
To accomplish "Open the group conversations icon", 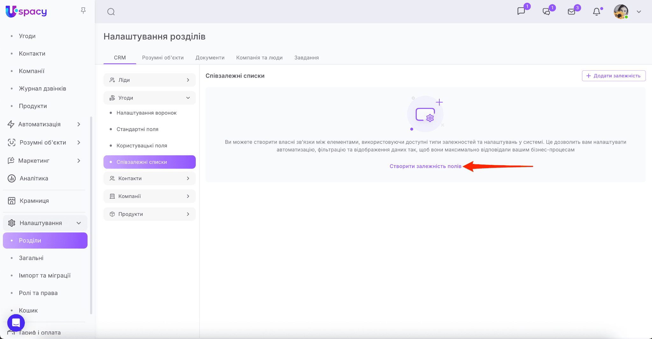I will coord(546,12).
